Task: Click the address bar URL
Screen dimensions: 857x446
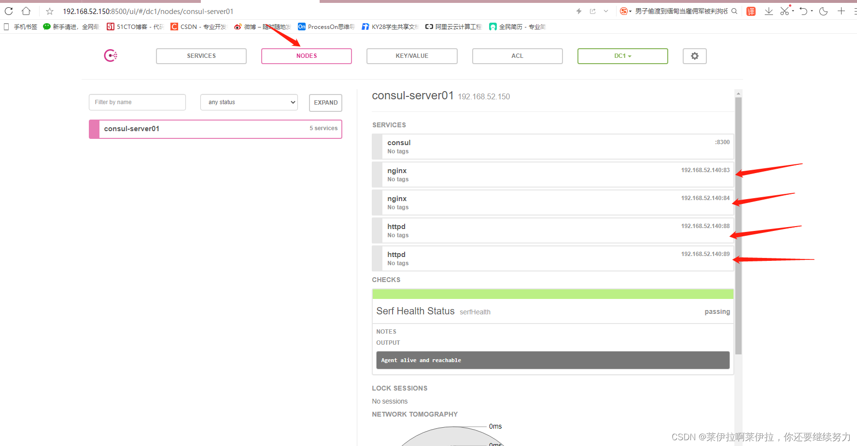Action: tap(148, 11)
